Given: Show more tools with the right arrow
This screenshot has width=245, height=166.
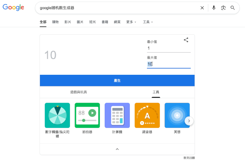Looking at the screenshot, I should pos(189,121).
